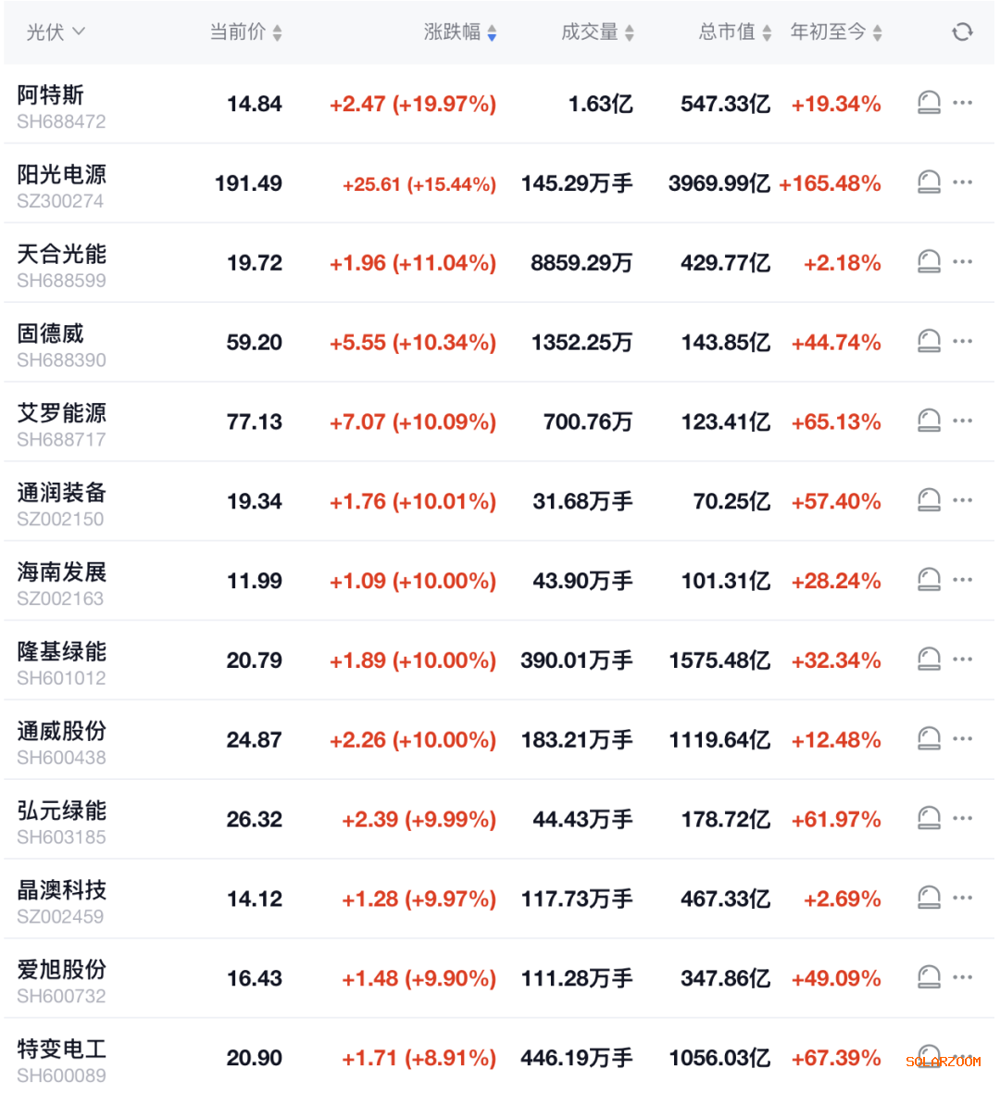Click alert bell icon for 隆基绿能
1000x1094 pixels.
point(929,660)
